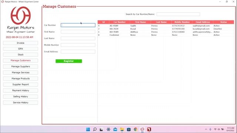Image resolution: width=237 pixels, height=133 pixels.
Task: Open the red recorder app icon in taskbar
Action: click(x=149, y=129)
